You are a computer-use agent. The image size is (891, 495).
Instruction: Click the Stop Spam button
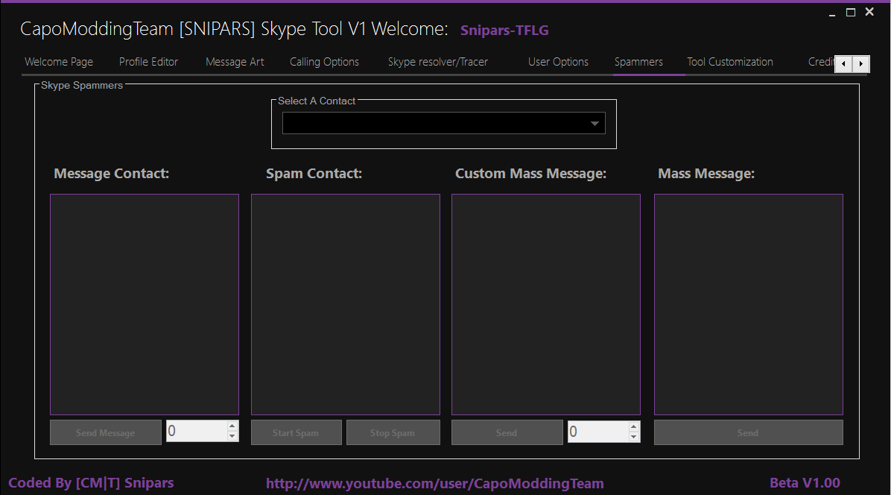(393, 432)
